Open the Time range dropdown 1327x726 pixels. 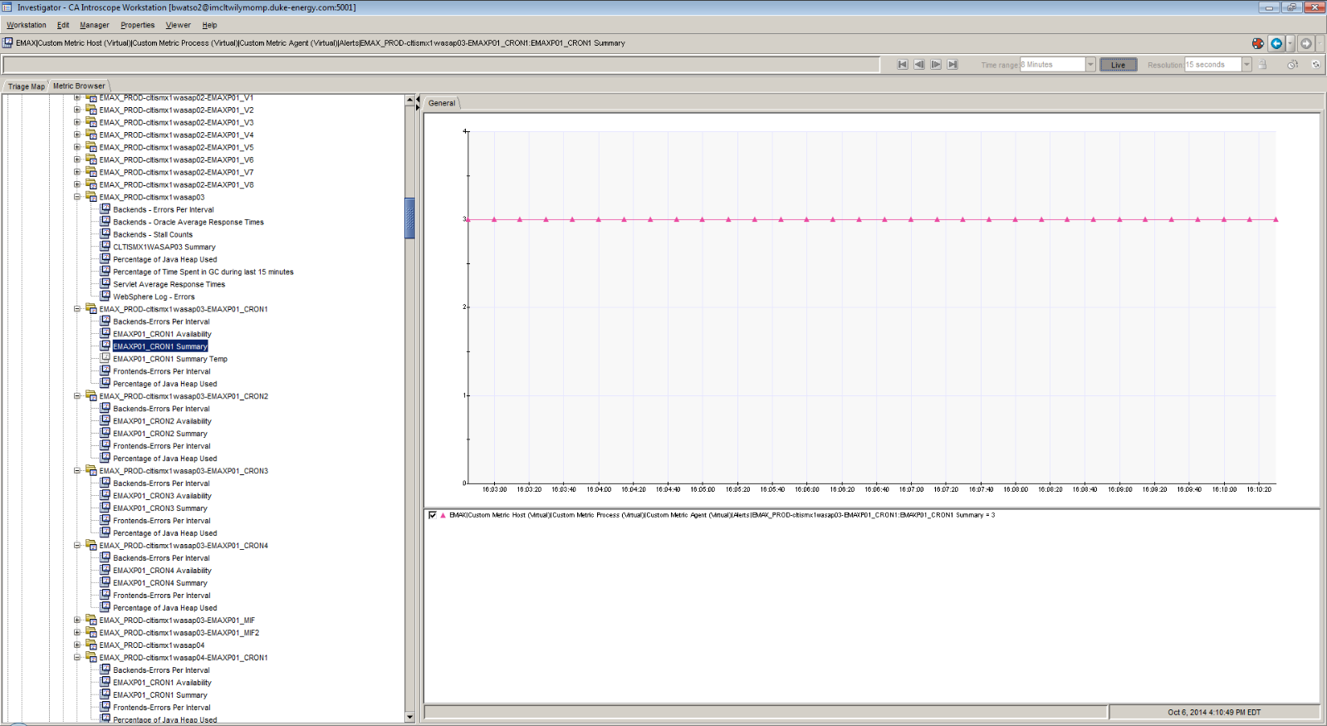(x=1090, y=65)
